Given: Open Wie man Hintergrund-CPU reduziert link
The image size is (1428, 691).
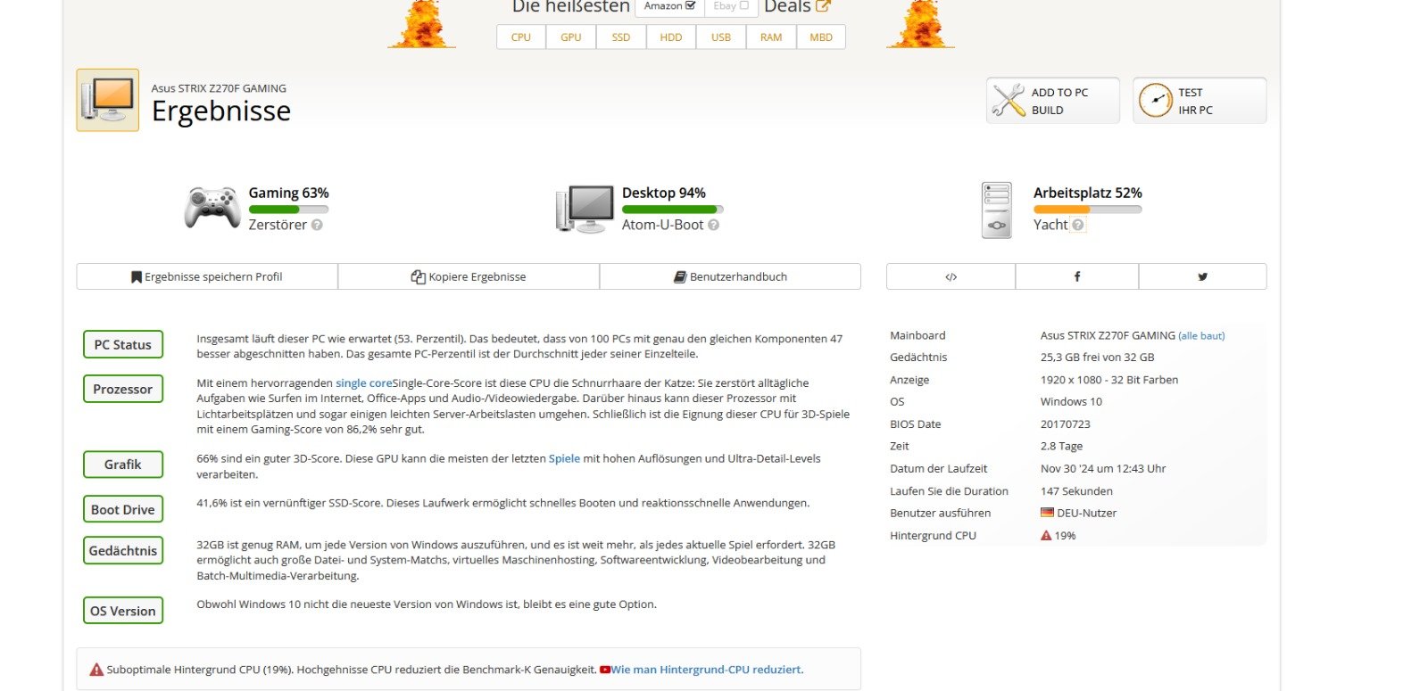Looking at the screenshot, I should point(707,670).
